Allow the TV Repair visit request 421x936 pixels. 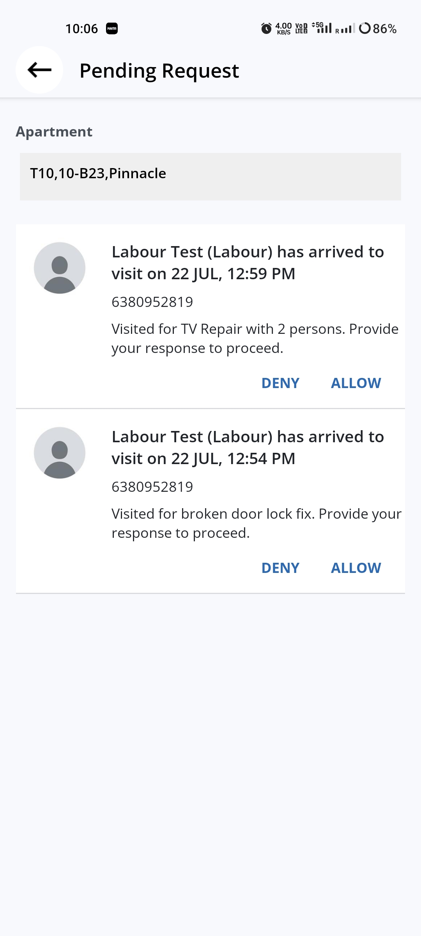click(x=356, y=383)
